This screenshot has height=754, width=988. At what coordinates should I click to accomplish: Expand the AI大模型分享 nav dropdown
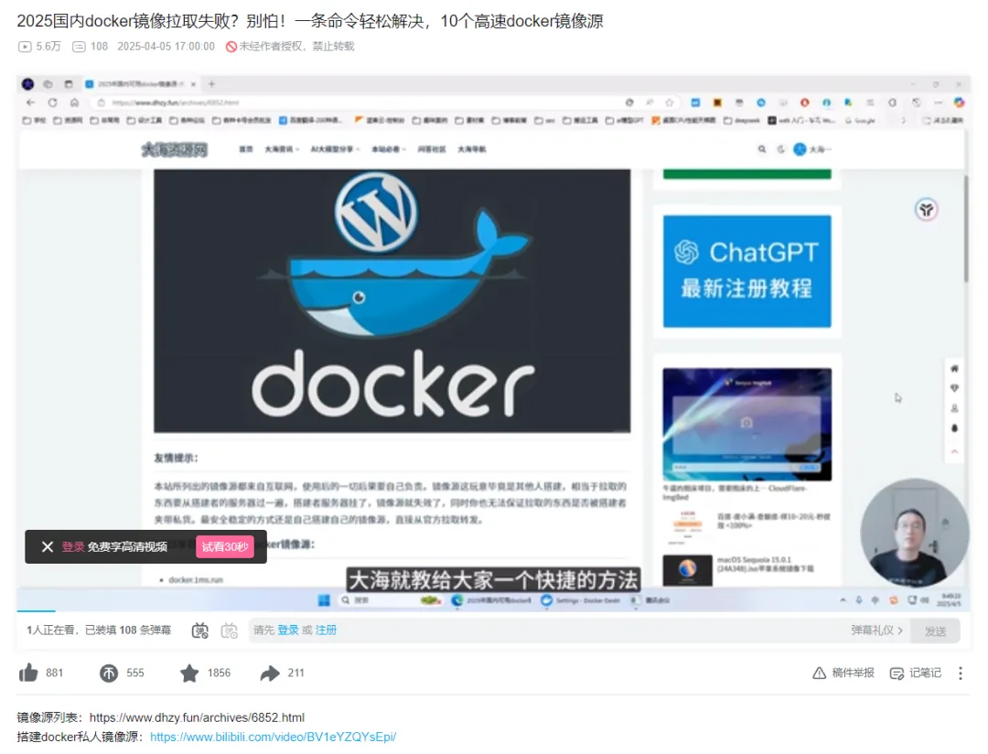(335, 149)
